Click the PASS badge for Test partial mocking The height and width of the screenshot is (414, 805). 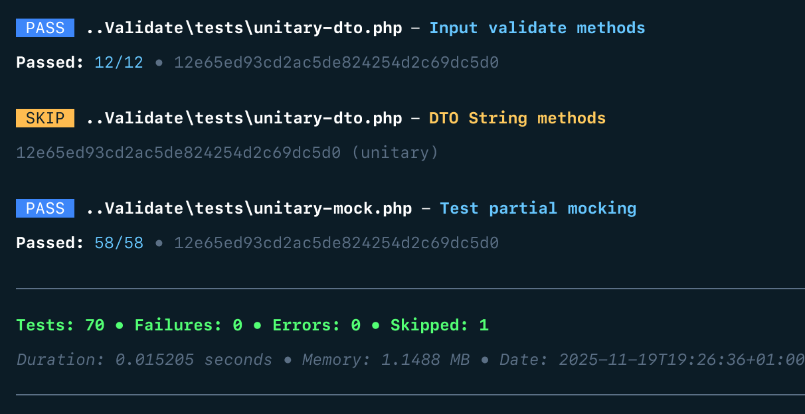(45, 208)
